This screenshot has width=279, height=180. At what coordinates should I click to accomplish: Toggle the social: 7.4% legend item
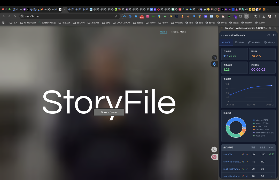(260, 127)
